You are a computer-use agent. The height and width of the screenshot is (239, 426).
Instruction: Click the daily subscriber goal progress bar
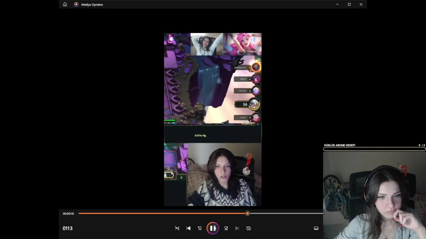click(x=374, y=149)
